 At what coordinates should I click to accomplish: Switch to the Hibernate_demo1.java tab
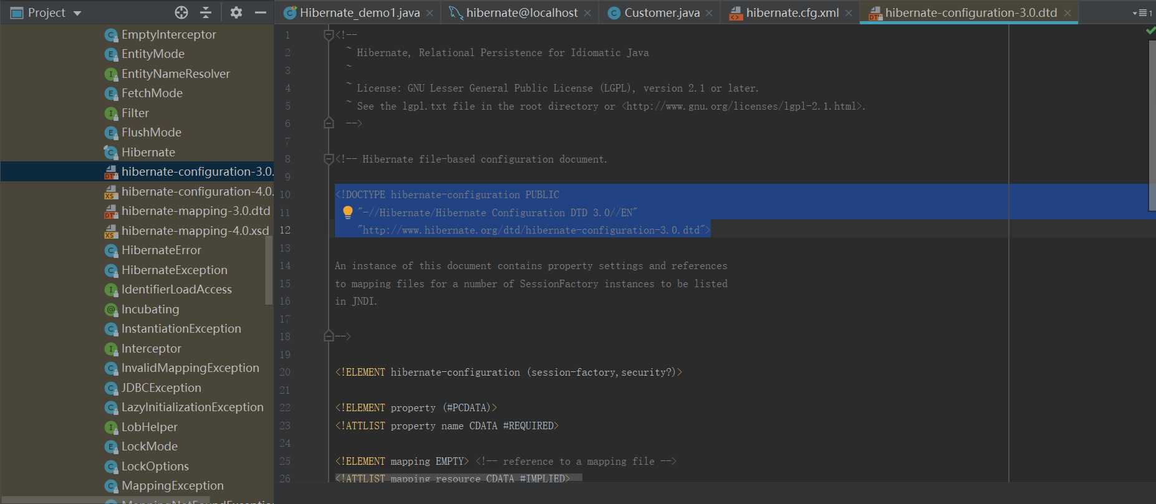[x=360, y=13]
